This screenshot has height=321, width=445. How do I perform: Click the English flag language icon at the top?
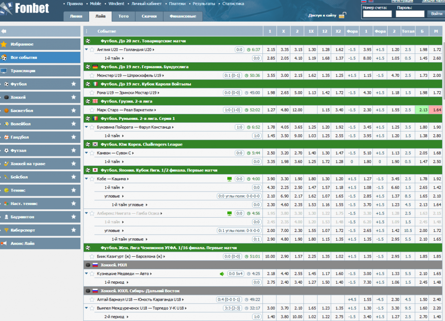pyautogui.click(x=371, y=1)
